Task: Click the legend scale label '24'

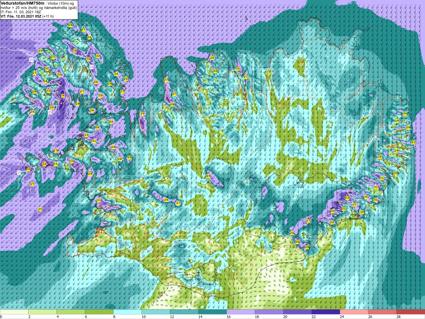Action: point(342,317)
